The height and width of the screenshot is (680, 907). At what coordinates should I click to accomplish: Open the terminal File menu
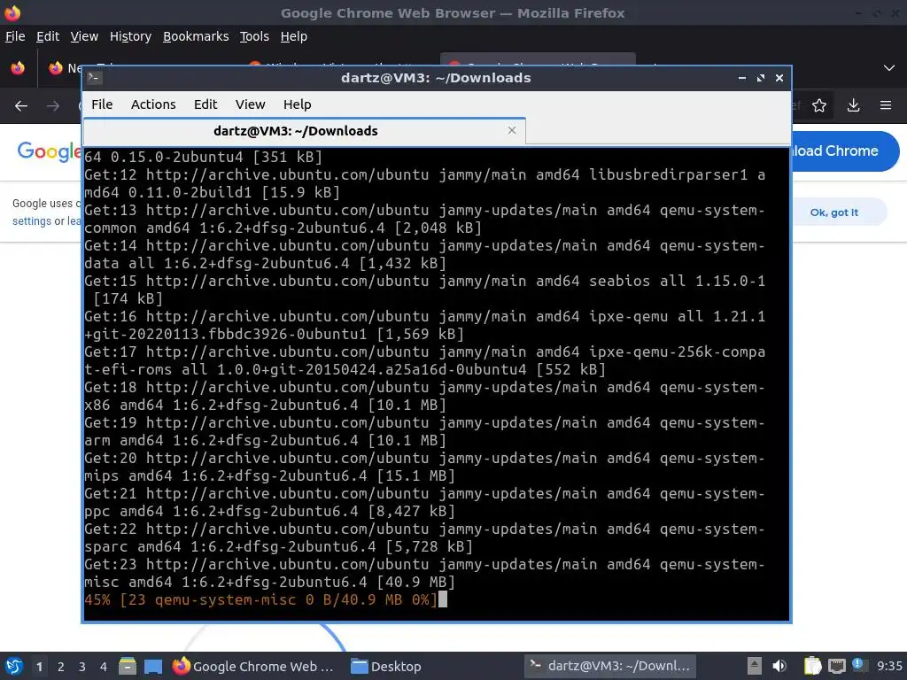coord(102,104)
